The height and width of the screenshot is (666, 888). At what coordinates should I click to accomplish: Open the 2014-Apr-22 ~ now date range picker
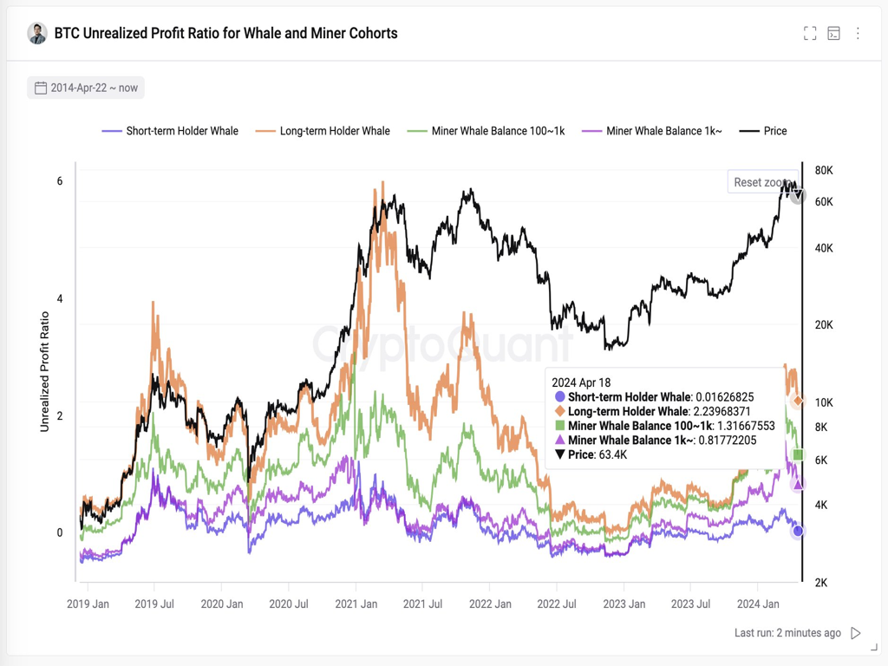pos(94,88)
